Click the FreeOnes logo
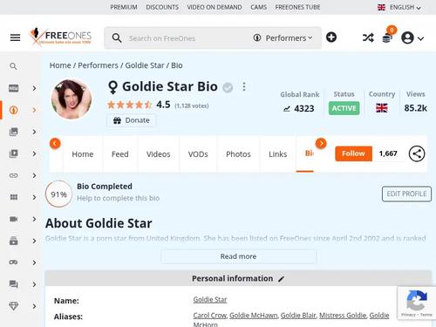This screenshot has width=436, height=327. click(60, 37)
